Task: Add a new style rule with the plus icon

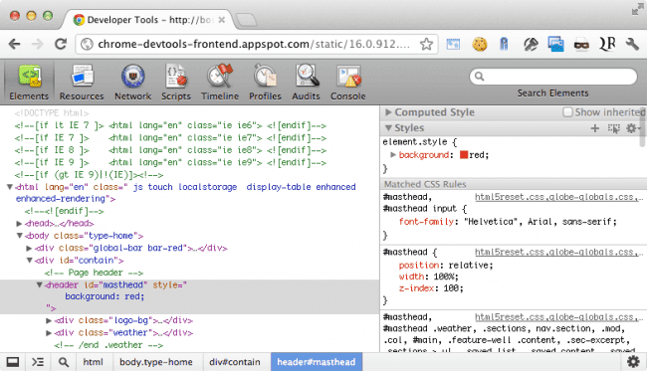Action: click(594, 128)
